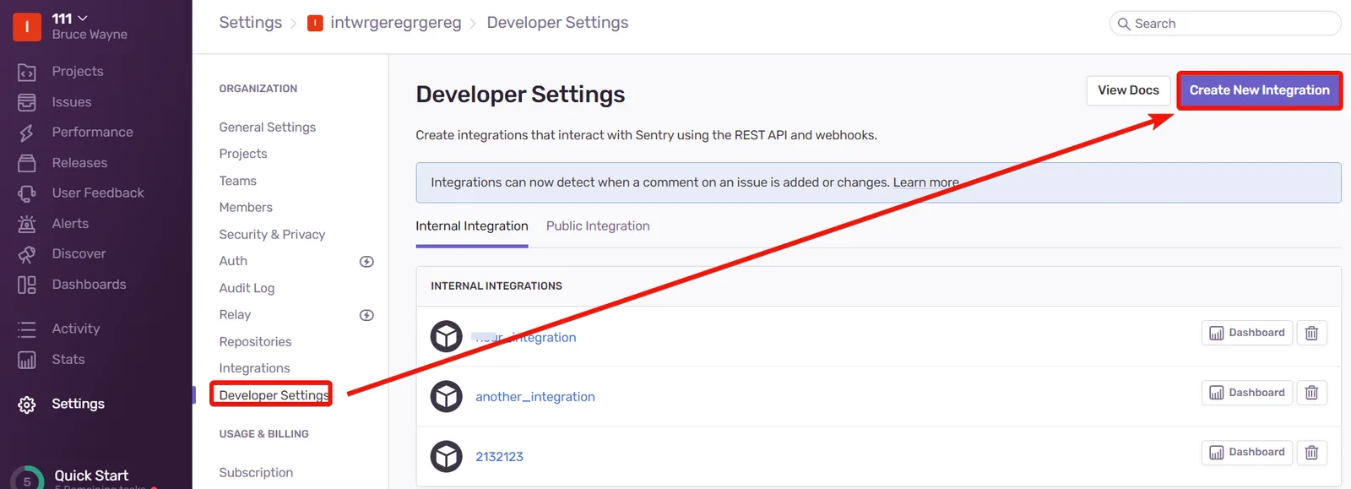Open General Settings in the settings menu
Screen dimensions: 1351x489
pyautogui.click(x=268, y=128)
